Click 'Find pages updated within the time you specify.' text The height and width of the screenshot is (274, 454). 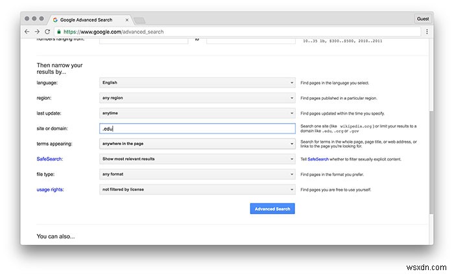pyautogui.click(x=342, y=113)
